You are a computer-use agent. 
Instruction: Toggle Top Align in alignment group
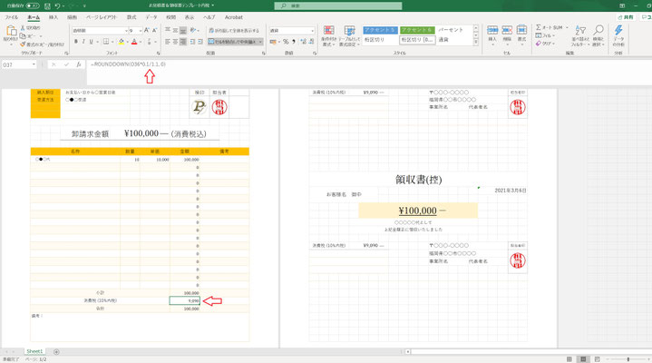click(x=168, y=30)
